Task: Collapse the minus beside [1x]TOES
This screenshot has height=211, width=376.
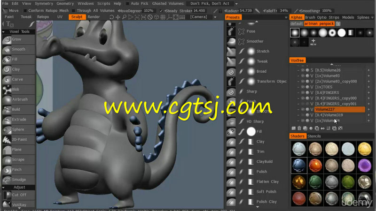Action: [298, 87]
